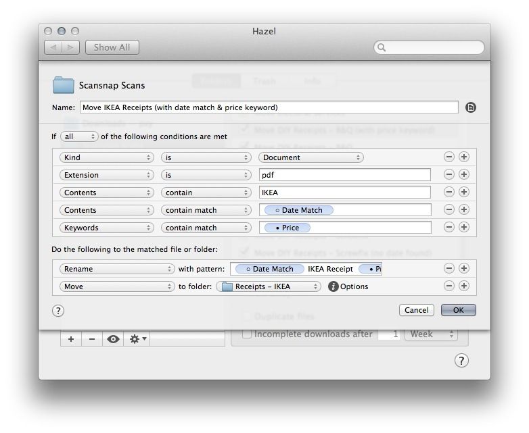Remove the Keywords Price condition
This screenshot has height=433, width=529.
pos(448,227)
